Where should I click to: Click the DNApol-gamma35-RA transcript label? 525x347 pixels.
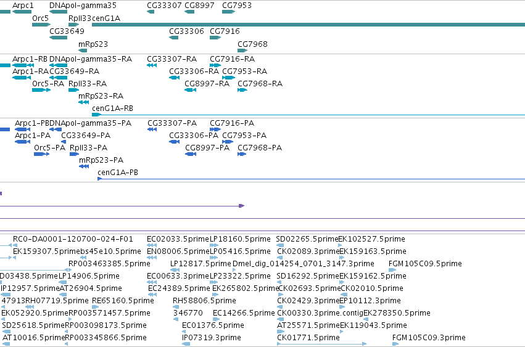91,59
